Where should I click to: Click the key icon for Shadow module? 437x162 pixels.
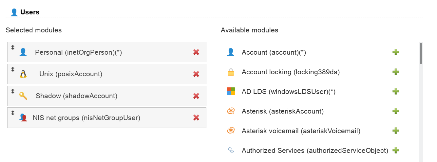point(23,96)
